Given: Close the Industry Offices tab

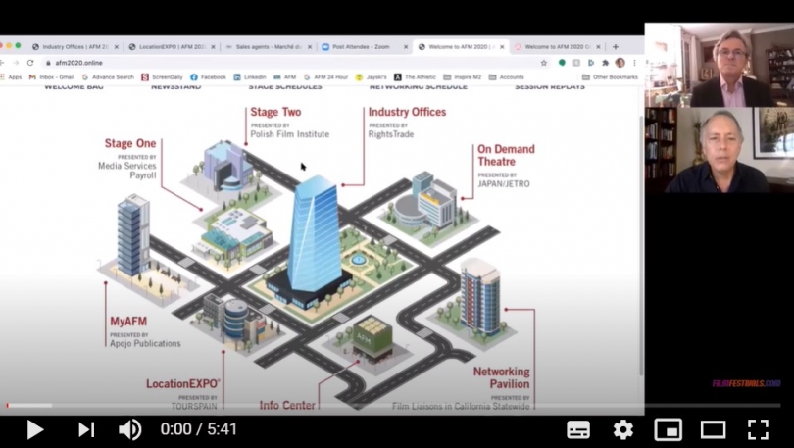Looking at the screenshot, I should (116, 47).
